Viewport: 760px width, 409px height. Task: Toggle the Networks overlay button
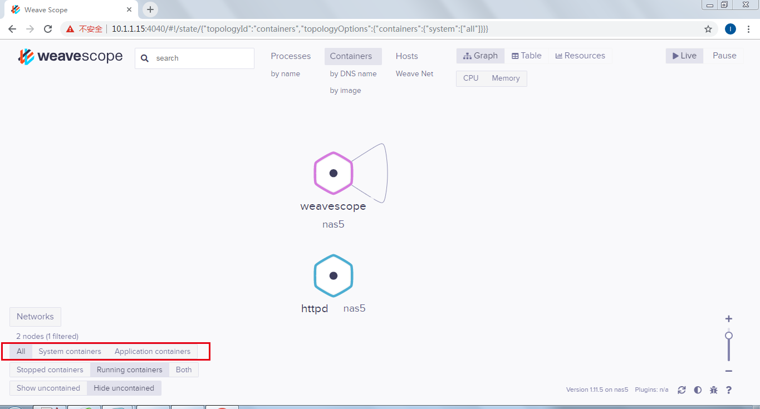point(35,317)
